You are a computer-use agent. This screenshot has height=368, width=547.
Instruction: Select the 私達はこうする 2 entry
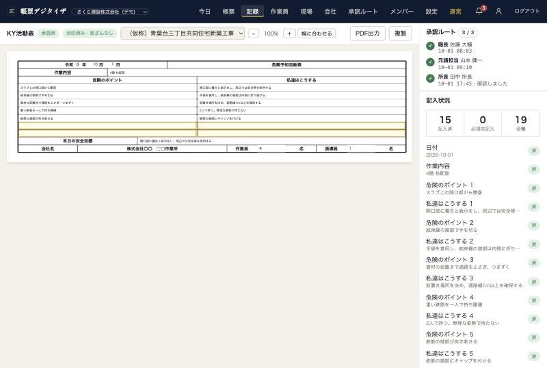click(483, 244)
